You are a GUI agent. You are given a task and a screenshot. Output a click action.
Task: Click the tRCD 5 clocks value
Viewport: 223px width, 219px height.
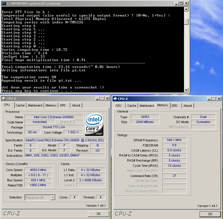point(174,155)
